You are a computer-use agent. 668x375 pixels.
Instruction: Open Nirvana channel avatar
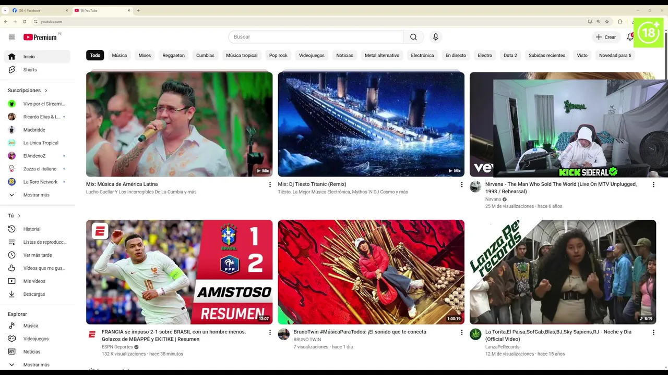click(x=475, y=187)
